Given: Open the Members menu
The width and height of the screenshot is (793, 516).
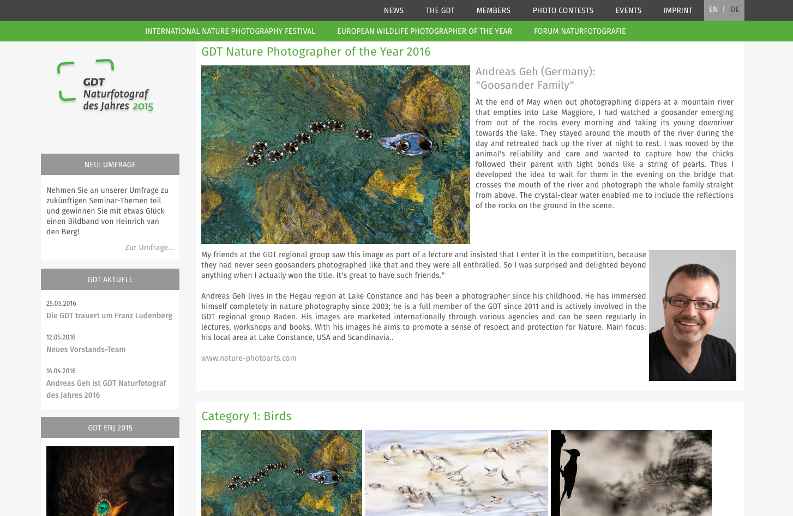Looking at the screenshot, I should click(x=493, y=10).
